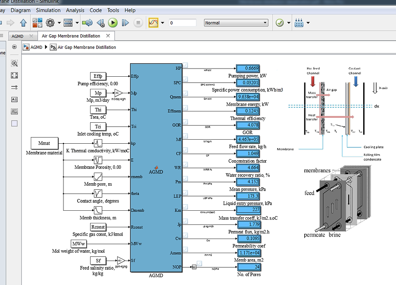
Task: Open the Code menu
Action: coord(96,10)
